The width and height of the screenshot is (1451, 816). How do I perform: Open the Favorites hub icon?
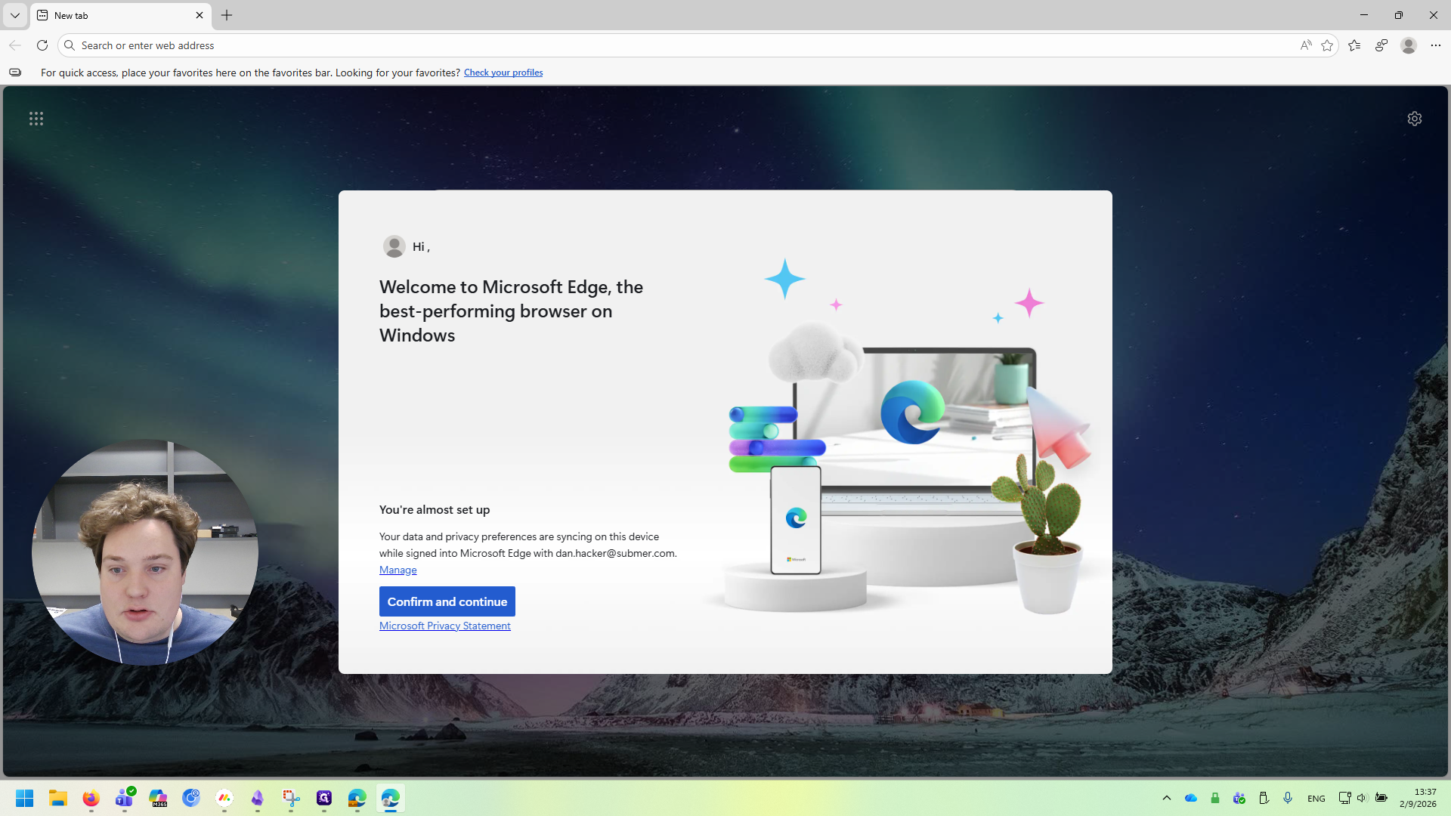point(1354,45)
